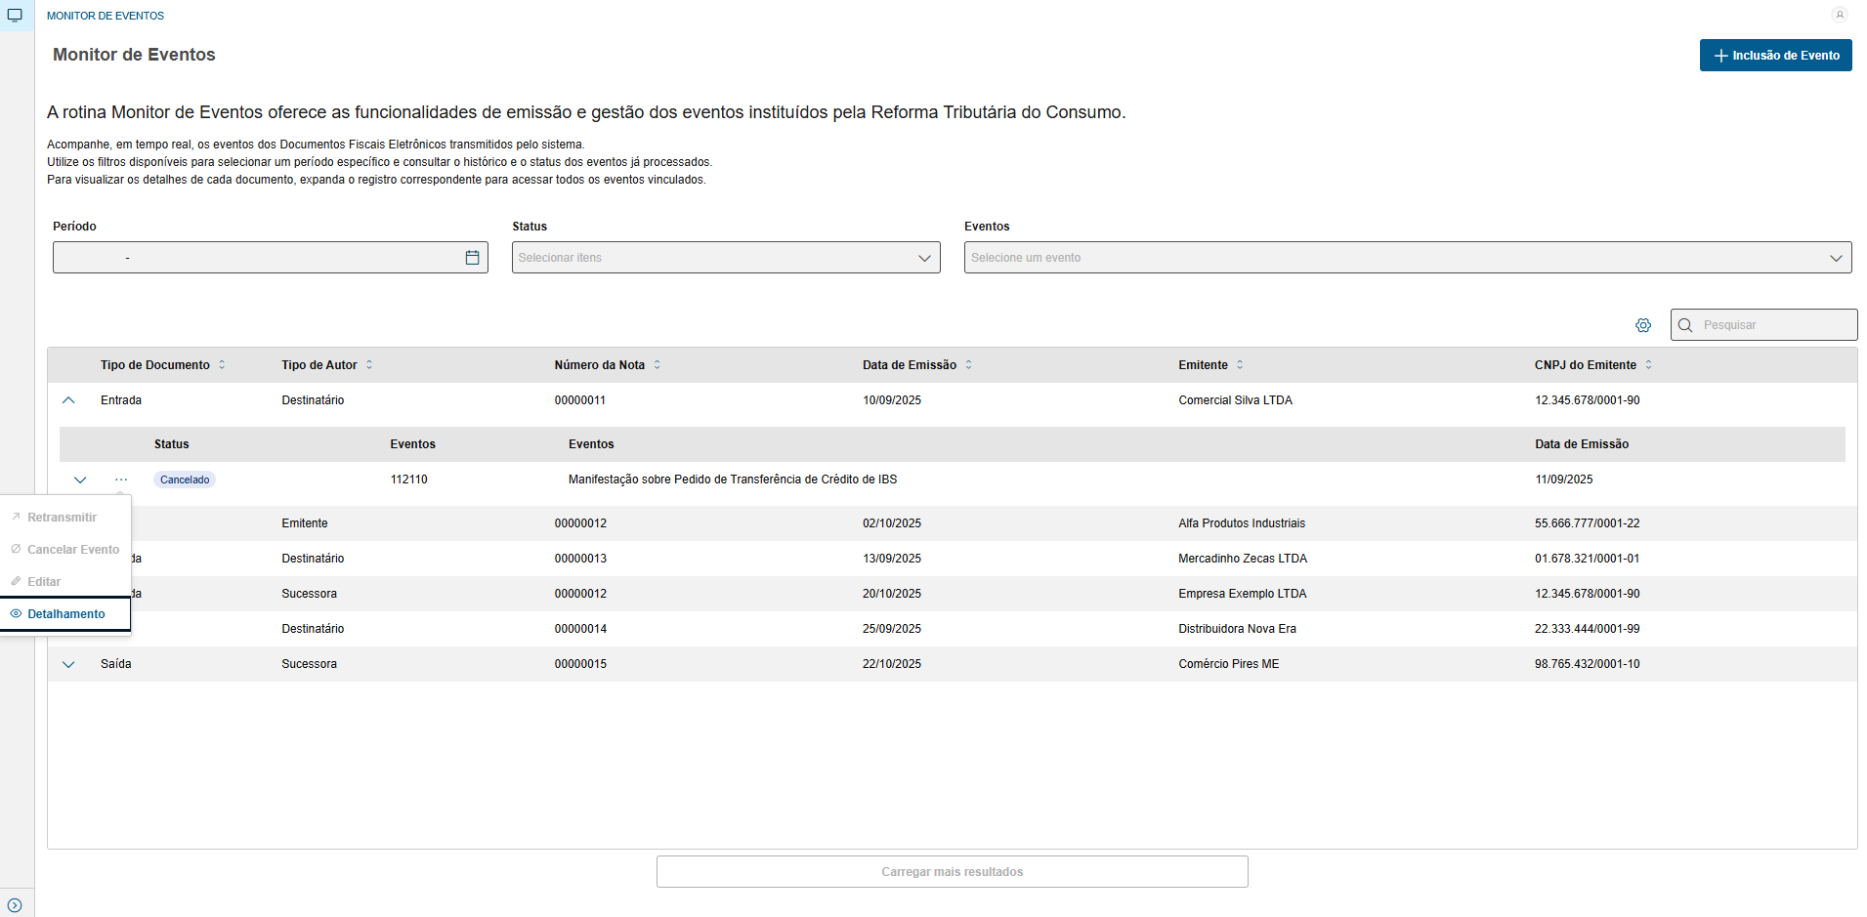Choose Editar from the context menu
Image resolution: width=1867 pixels, height=917 pixels.
coord(64,582)
